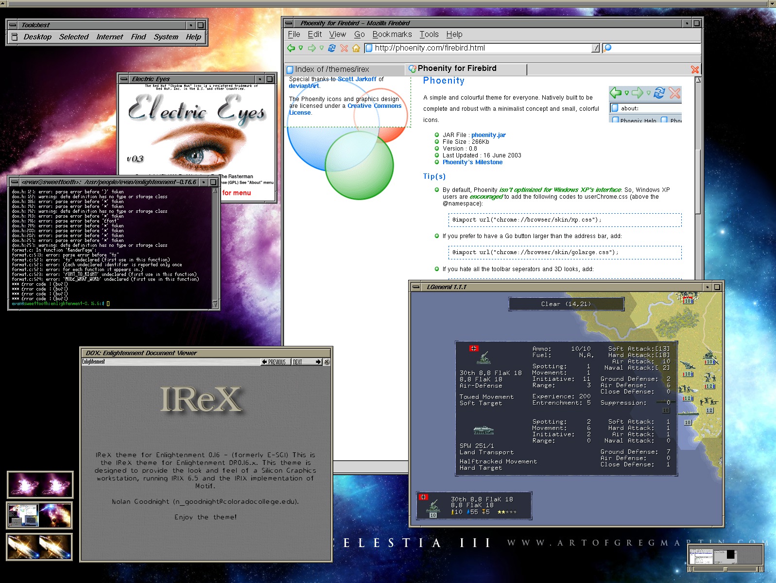Image resolution: width=776 pixels, height=583 pixels.
Task: Open window menu button of LGeneral 1.1.1
Action: point(416,287)
